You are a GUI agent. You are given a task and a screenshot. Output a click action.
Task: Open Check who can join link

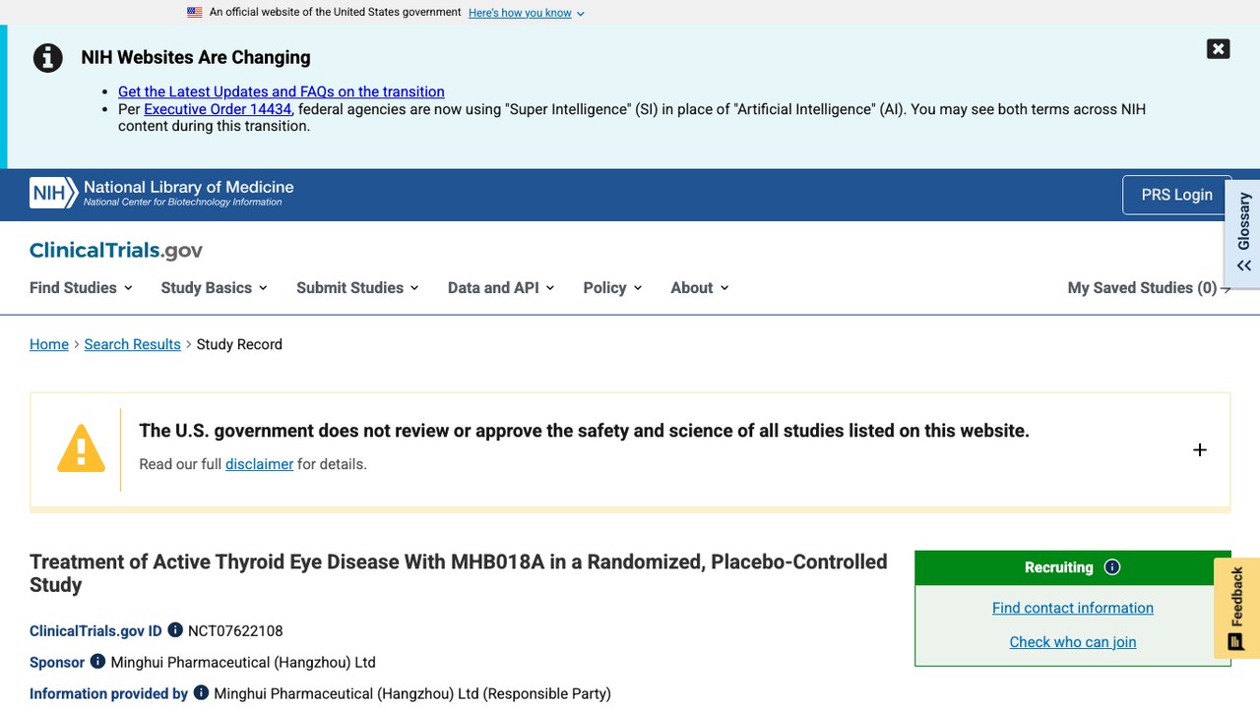click(x=1073, y=642)
